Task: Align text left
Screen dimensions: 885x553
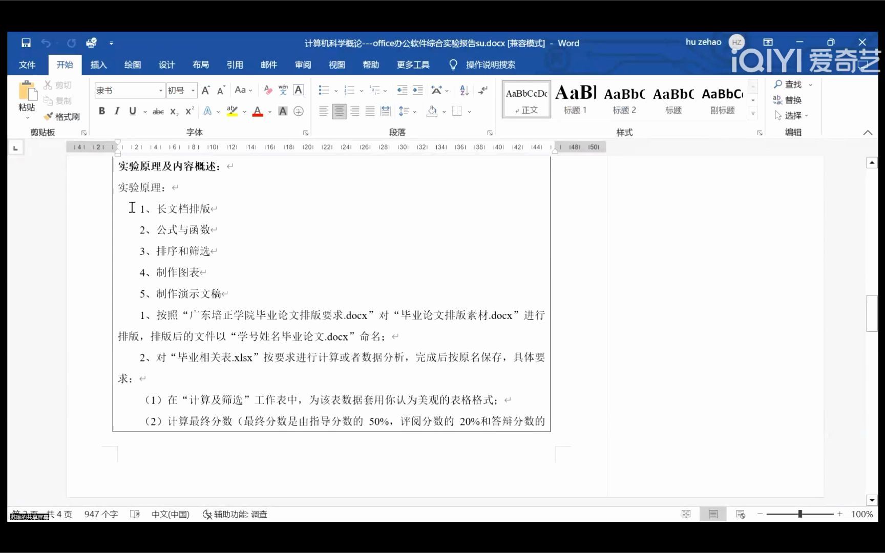Action: (323, 111)
